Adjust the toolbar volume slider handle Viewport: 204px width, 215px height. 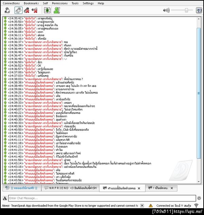point(186,10)
